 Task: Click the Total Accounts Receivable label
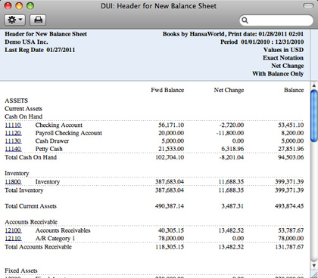click(38, 247)
